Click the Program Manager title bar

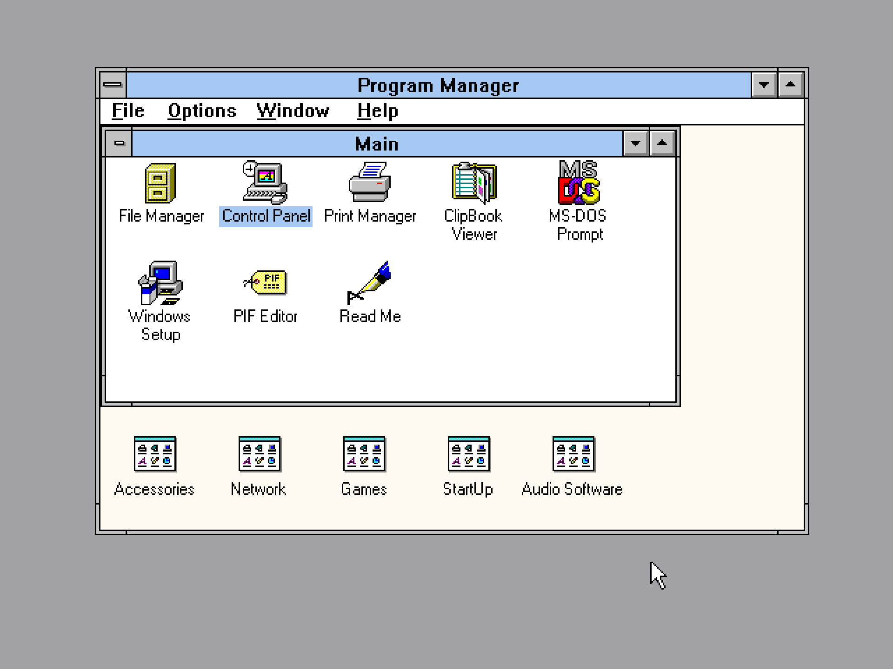pos(439,85)
